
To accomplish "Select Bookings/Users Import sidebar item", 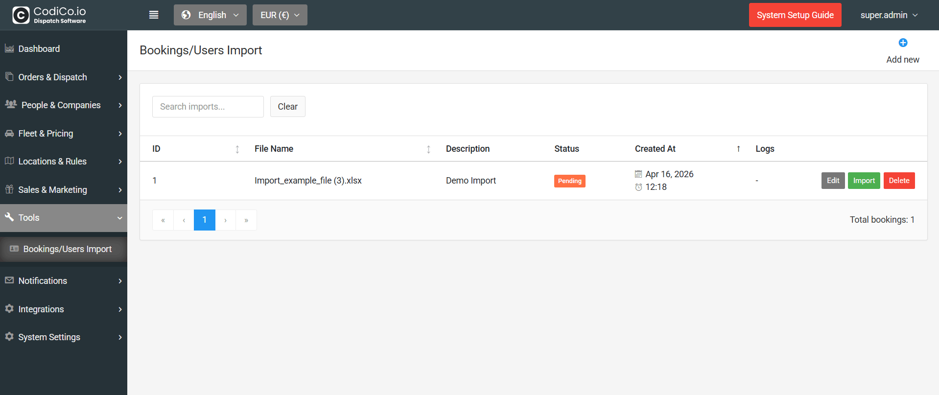I will pyautogui.click(x=67, y=249).
